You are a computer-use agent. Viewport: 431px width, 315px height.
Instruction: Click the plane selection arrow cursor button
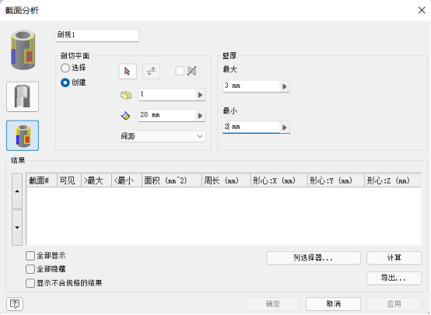128,72
